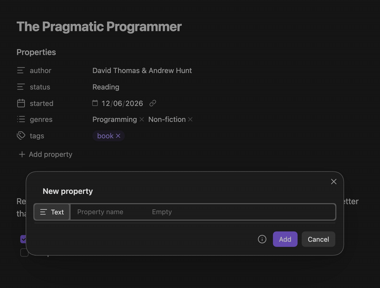
Task: Click the author property text icon
Action: click(x=21, y=70)
